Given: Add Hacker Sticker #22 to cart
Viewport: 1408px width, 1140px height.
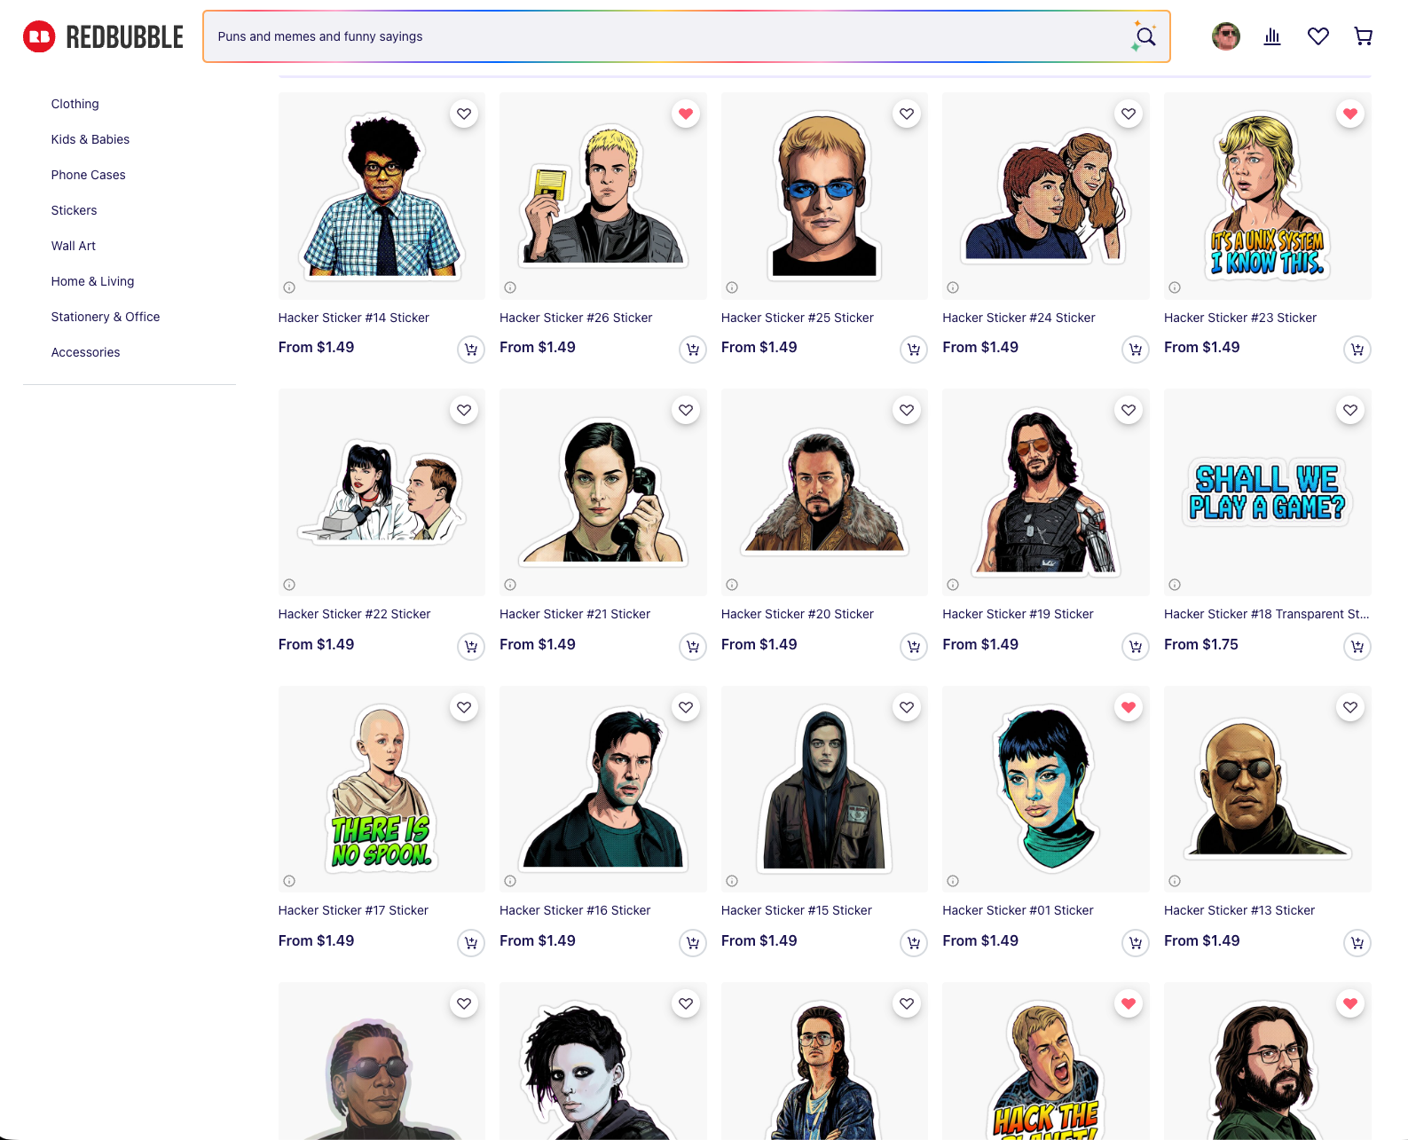Looking at the screenshot, I should [471, 647].
